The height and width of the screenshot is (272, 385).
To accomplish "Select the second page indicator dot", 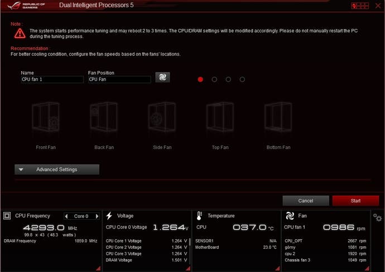I will (214, 80).
